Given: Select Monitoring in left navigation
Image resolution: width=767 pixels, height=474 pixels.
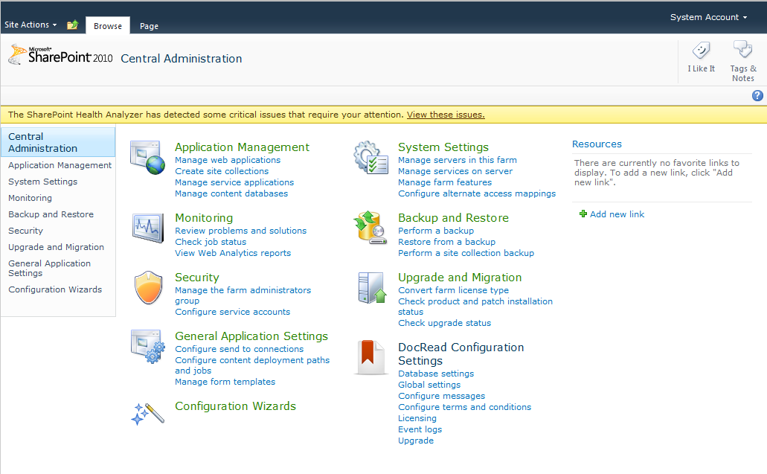Looking at the screenshot, I should tap(30, 198).
